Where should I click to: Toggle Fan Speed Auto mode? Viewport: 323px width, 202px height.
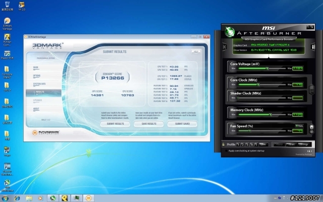pos(299,126)
